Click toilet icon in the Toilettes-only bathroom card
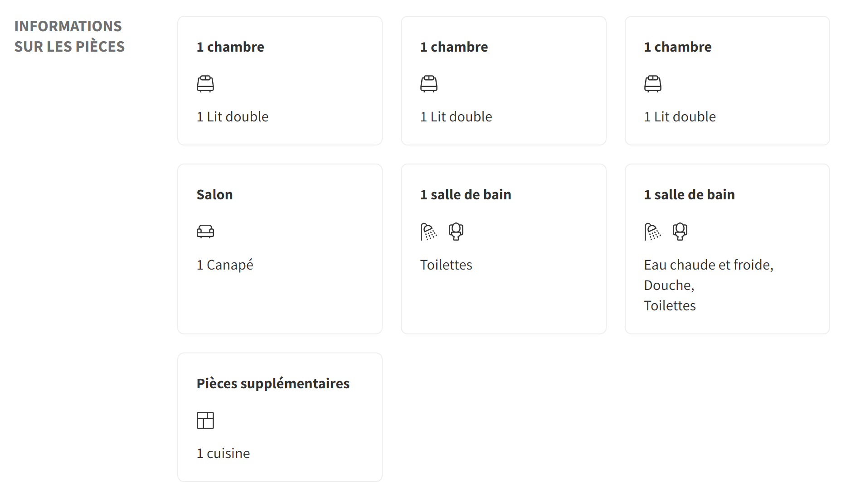 [x=456, y=232]
